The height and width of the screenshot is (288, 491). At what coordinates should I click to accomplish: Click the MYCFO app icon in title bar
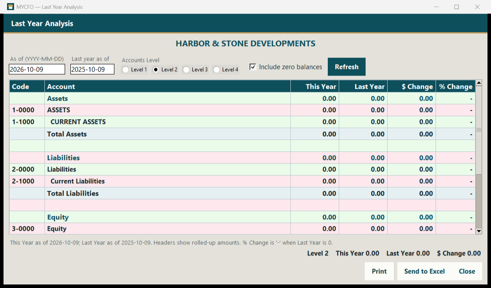[x=10, y=7]
